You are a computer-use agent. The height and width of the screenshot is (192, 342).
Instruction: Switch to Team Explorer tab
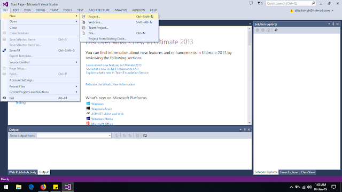coord(289,172)
